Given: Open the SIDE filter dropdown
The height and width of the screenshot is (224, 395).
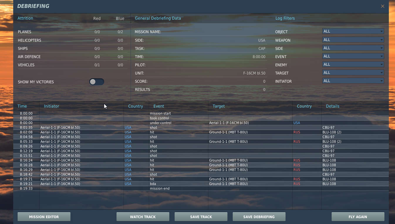Looking at the screenshot, I should click(x=353, y=48).
